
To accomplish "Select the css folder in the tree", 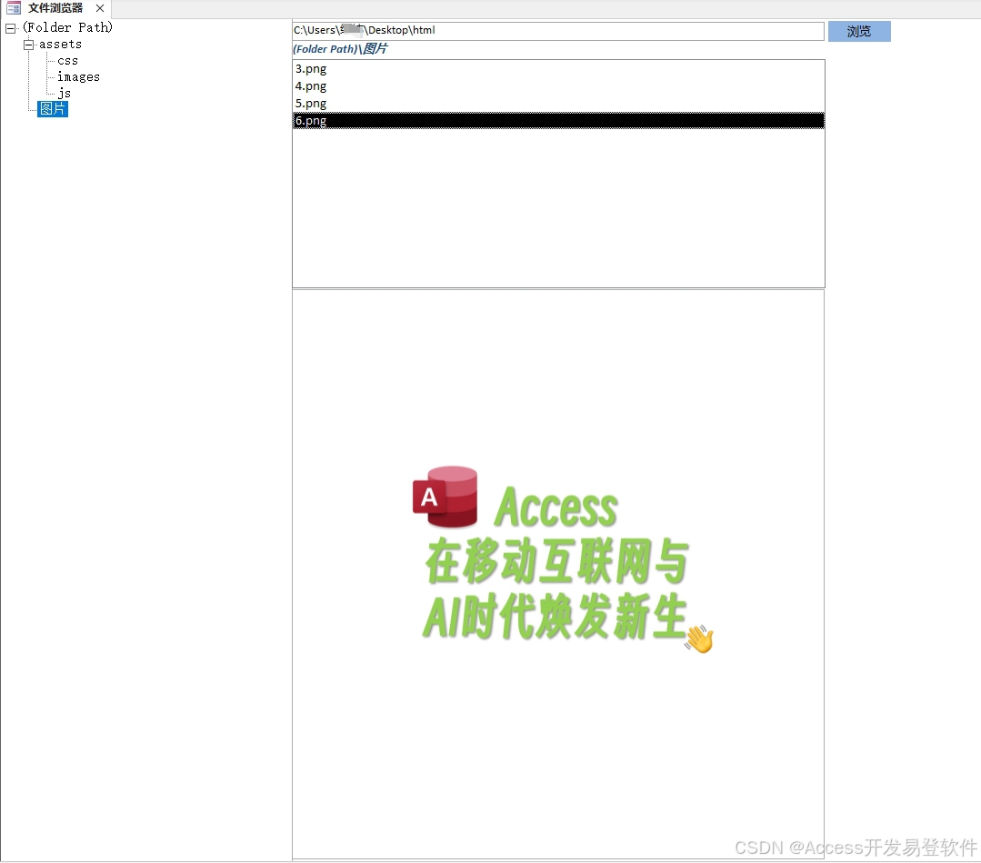I will 67,61.
